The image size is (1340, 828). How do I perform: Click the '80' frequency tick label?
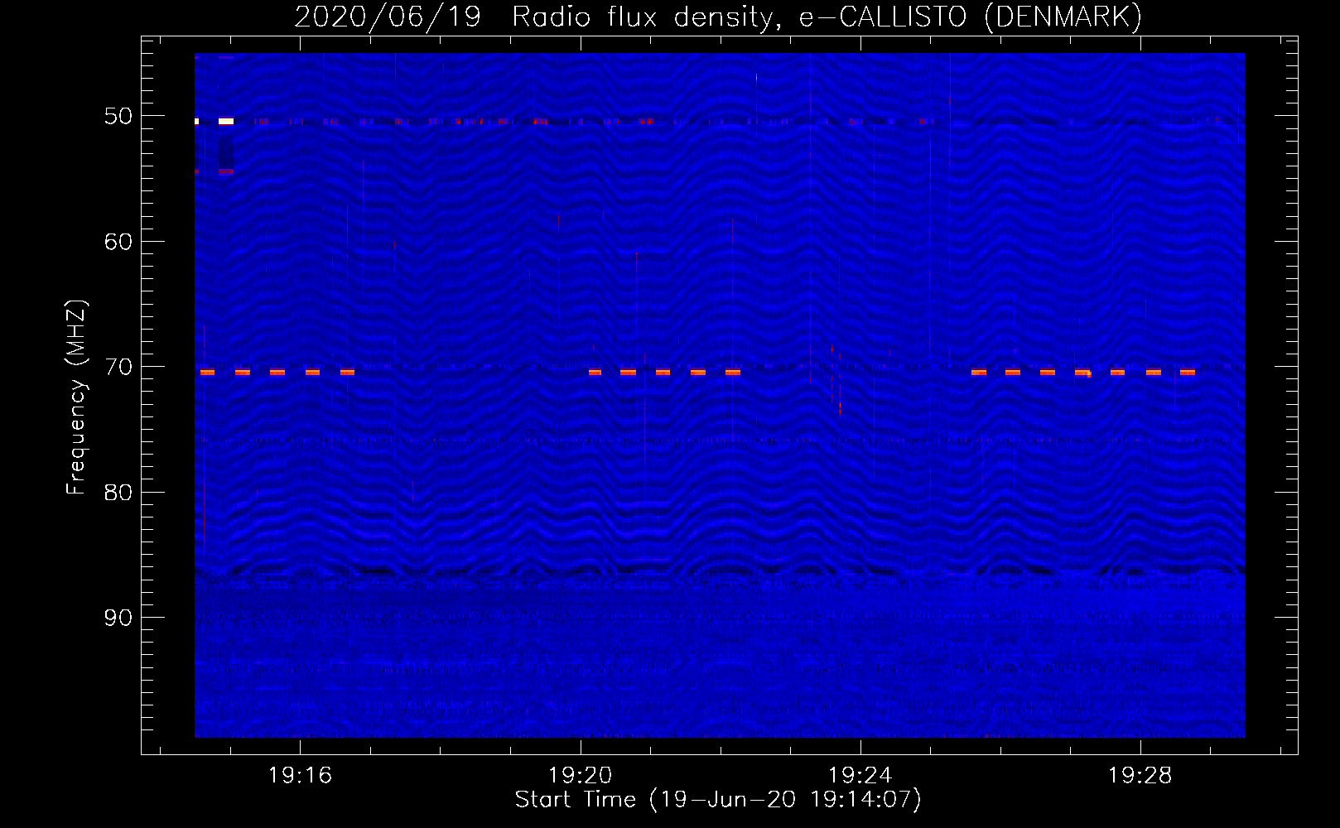pos(118,493)
